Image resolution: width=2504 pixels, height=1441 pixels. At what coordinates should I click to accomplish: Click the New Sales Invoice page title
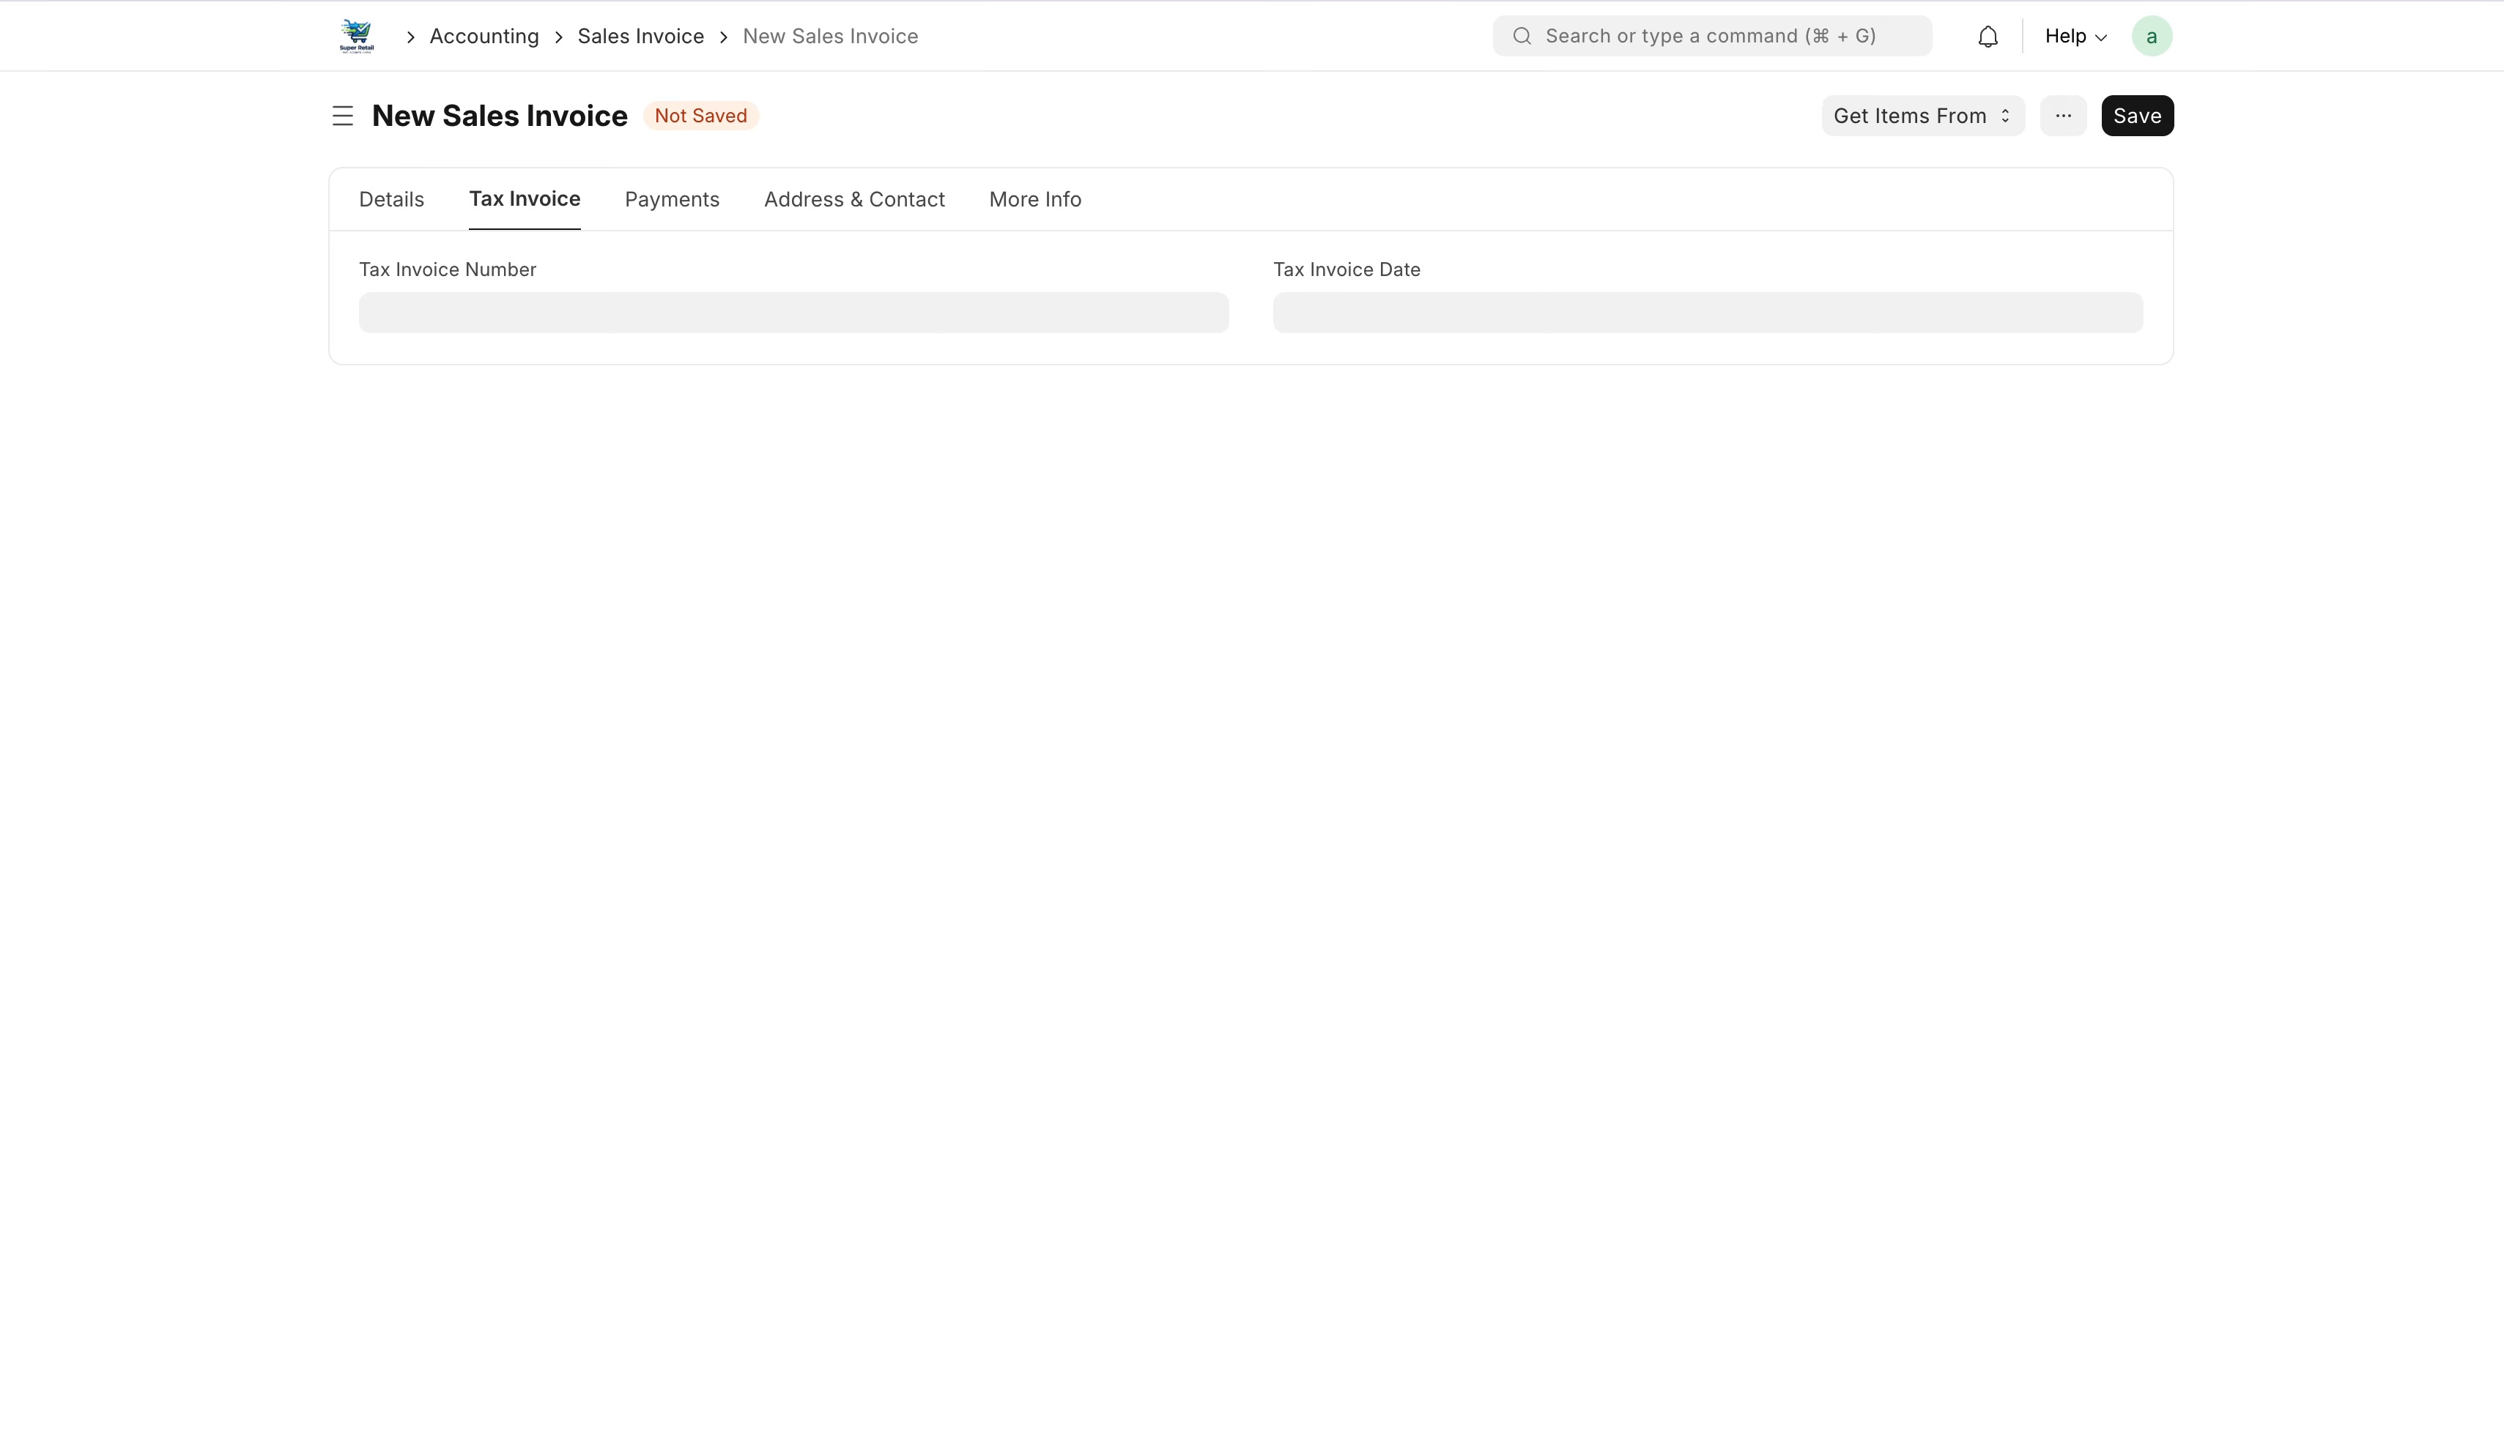pos(499,116)
